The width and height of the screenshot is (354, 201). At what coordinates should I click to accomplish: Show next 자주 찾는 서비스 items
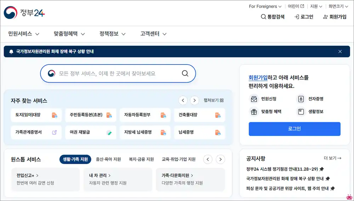tap(194, 100)
